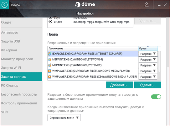Open rights dropdown for WMPLAYER.EXE x86 entry
This screenshot has height=126, width=170.
[148, 77]
